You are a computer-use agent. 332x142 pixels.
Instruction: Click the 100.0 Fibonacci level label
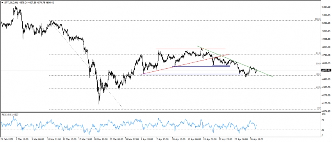coord(318,19)
